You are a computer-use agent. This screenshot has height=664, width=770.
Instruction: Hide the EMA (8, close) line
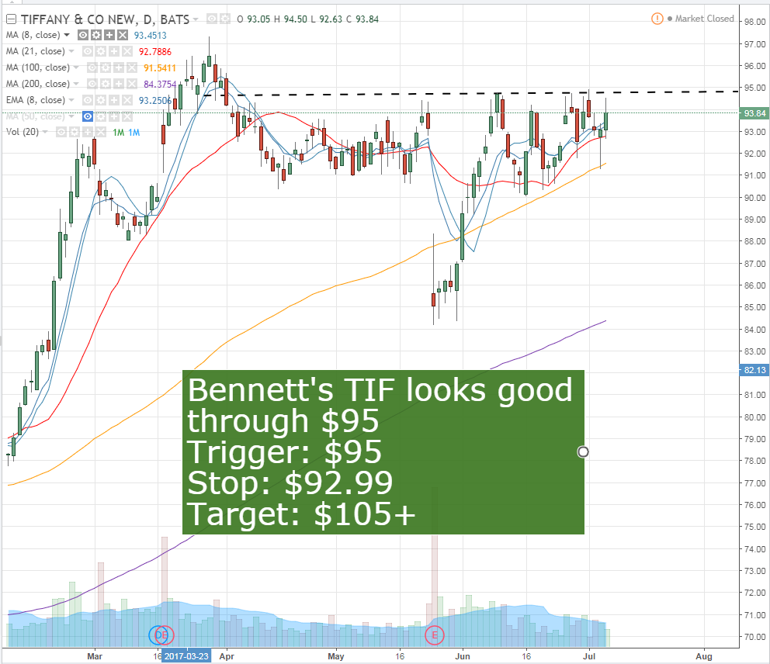(x=88, y=100)
